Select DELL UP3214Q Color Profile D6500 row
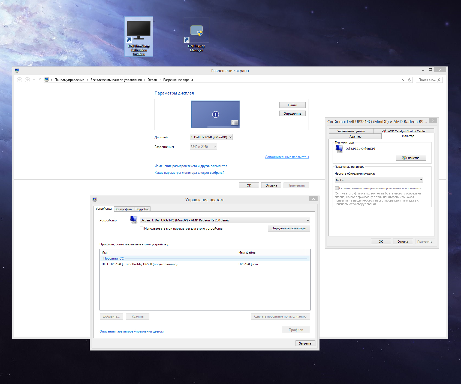 (x=205, y=264)
